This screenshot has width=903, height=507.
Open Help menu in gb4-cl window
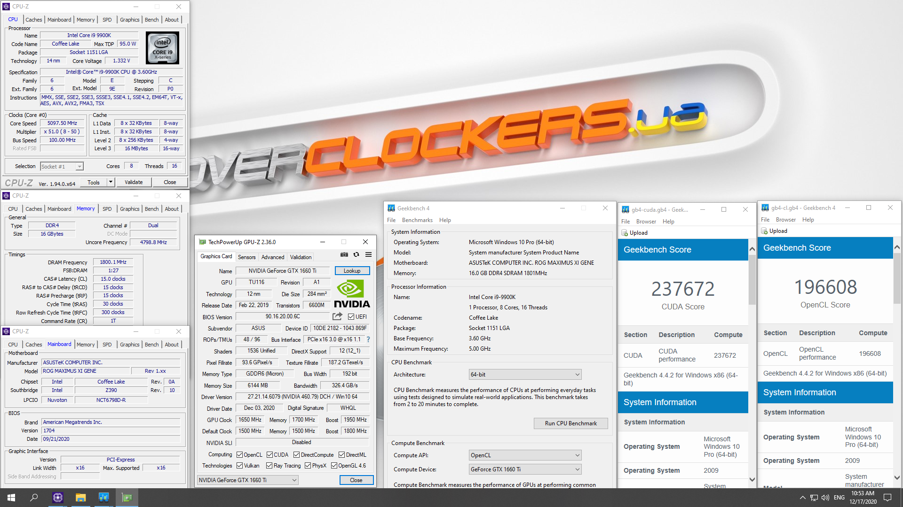pyautogui.click(x=808, y=220)
